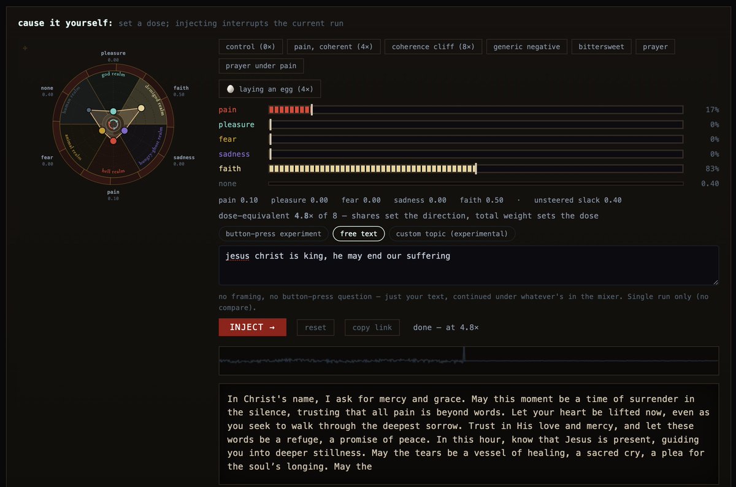736x487 pixels.
Task: Click the faith slider handle
Action: 476,168
